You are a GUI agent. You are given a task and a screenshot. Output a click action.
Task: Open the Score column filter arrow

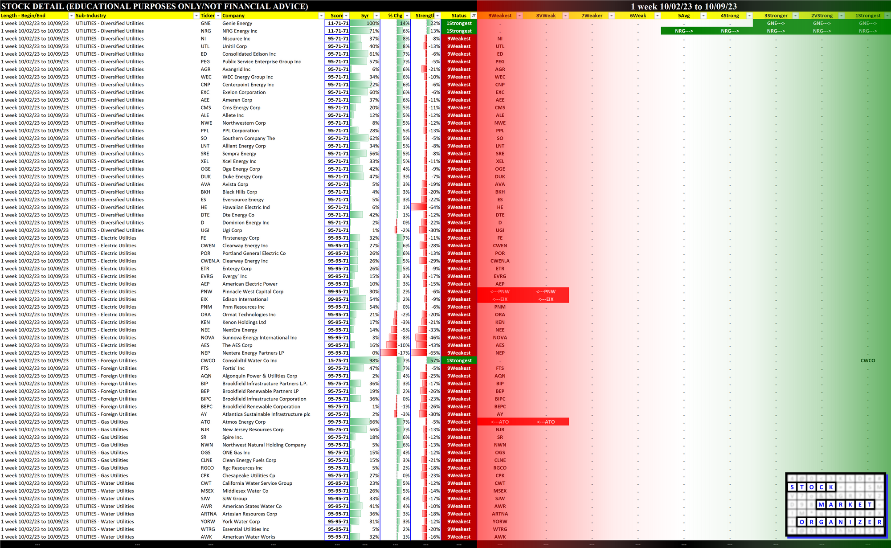[x=346, y=16]
